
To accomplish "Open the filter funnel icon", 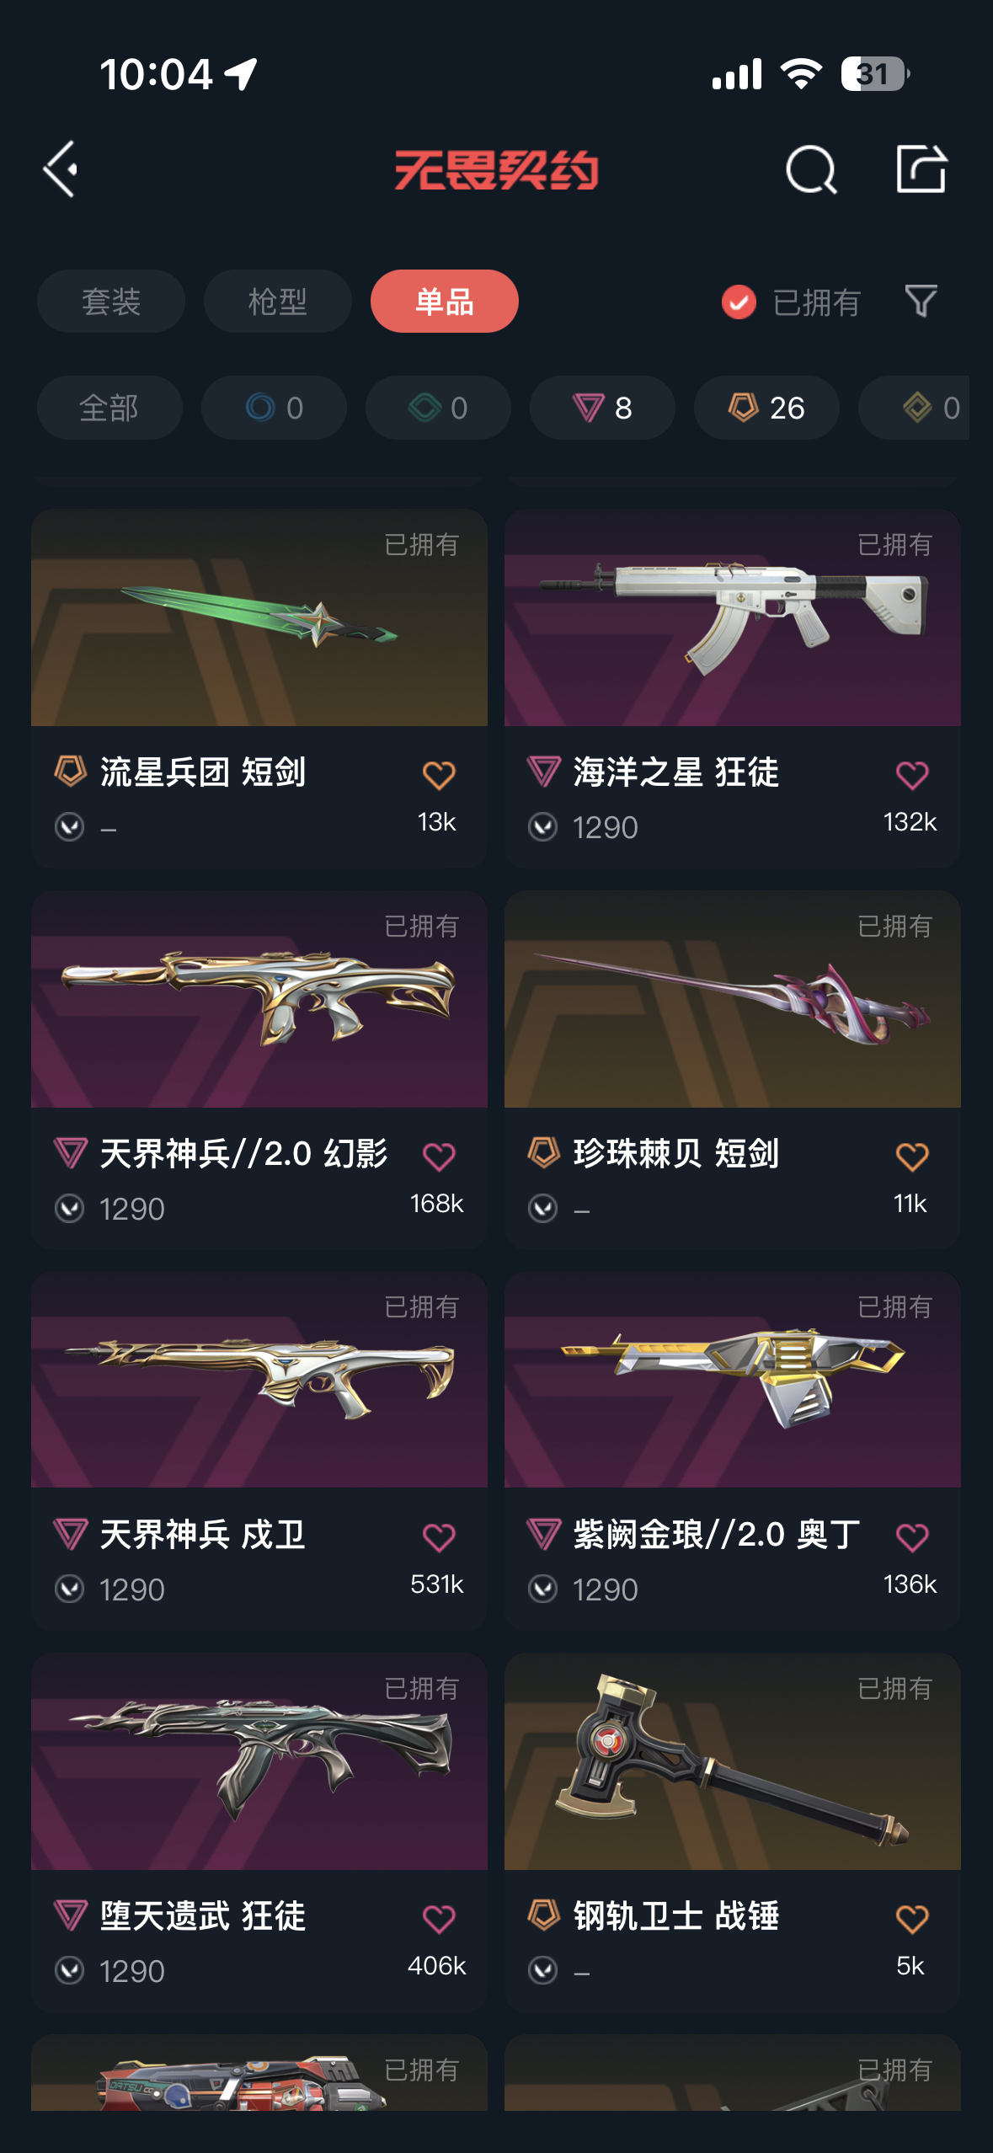I will pyautogui.click(x=921, y=301).
